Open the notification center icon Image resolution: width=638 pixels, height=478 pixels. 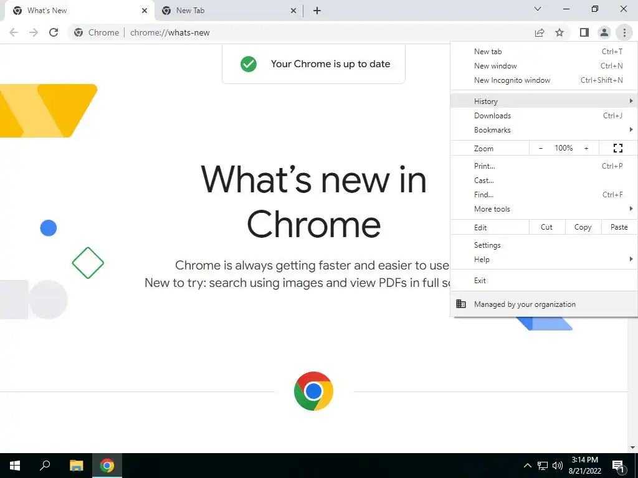(619, 467)
